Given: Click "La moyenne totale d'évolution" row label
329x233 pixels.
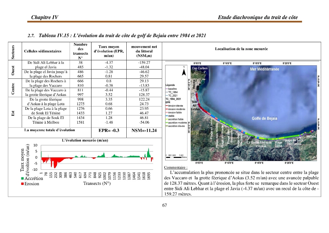Looking at the screenshot, I should [x=50, y=130].
